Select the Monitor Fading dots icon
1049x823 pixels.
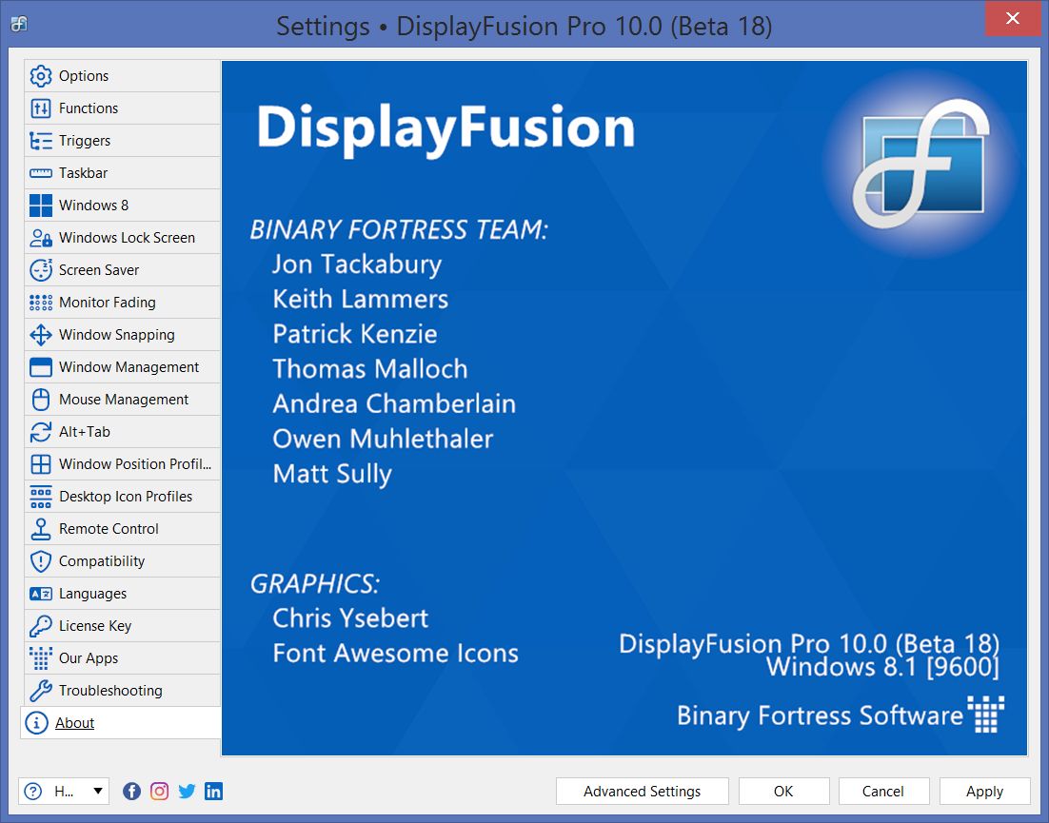tap(41, 303)
